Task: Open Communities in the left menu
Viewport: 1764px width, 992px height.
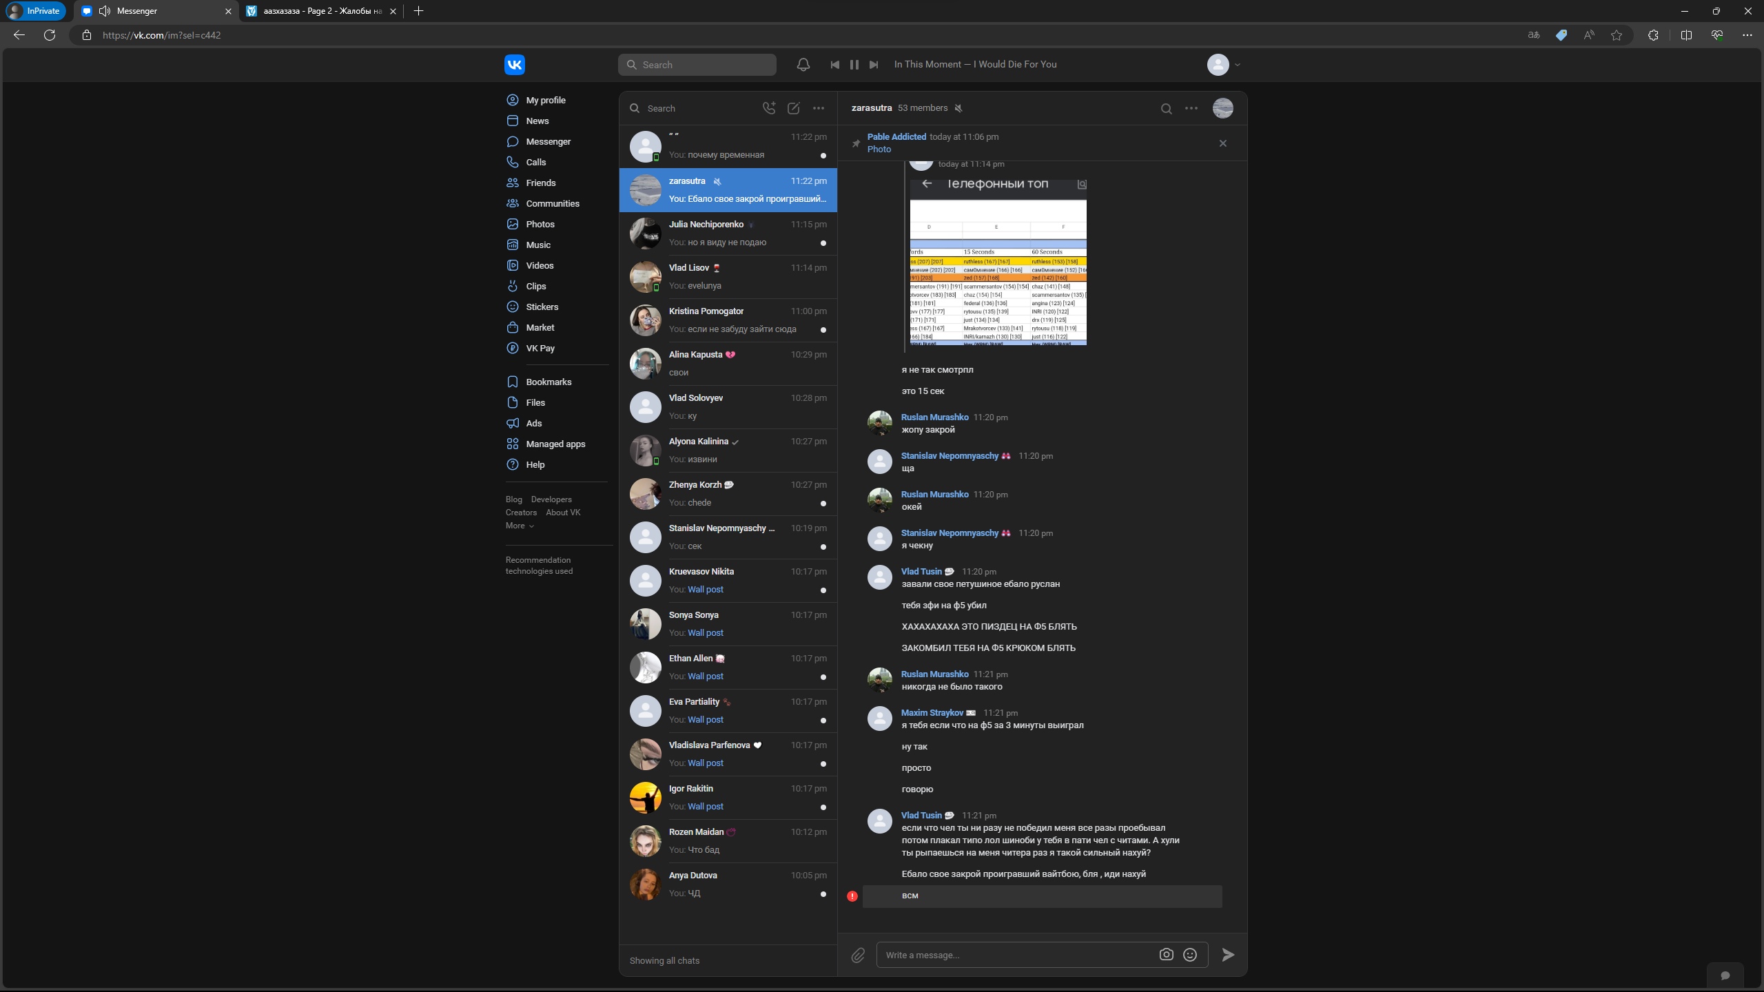Action: tap(552, 203)
